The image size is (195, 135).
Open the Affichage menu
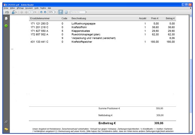pos(20,8)
